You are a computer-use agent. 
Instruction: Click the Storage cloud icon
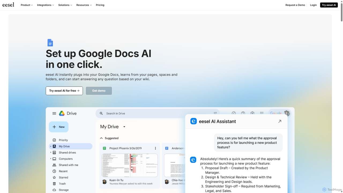click(54, 190)
